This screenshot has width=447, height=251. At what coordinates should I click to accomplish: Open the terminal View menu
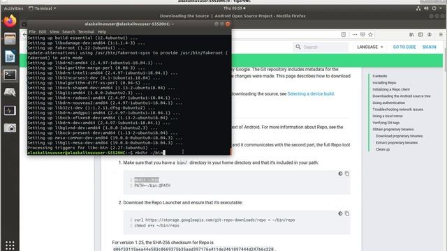pos(54,31)
